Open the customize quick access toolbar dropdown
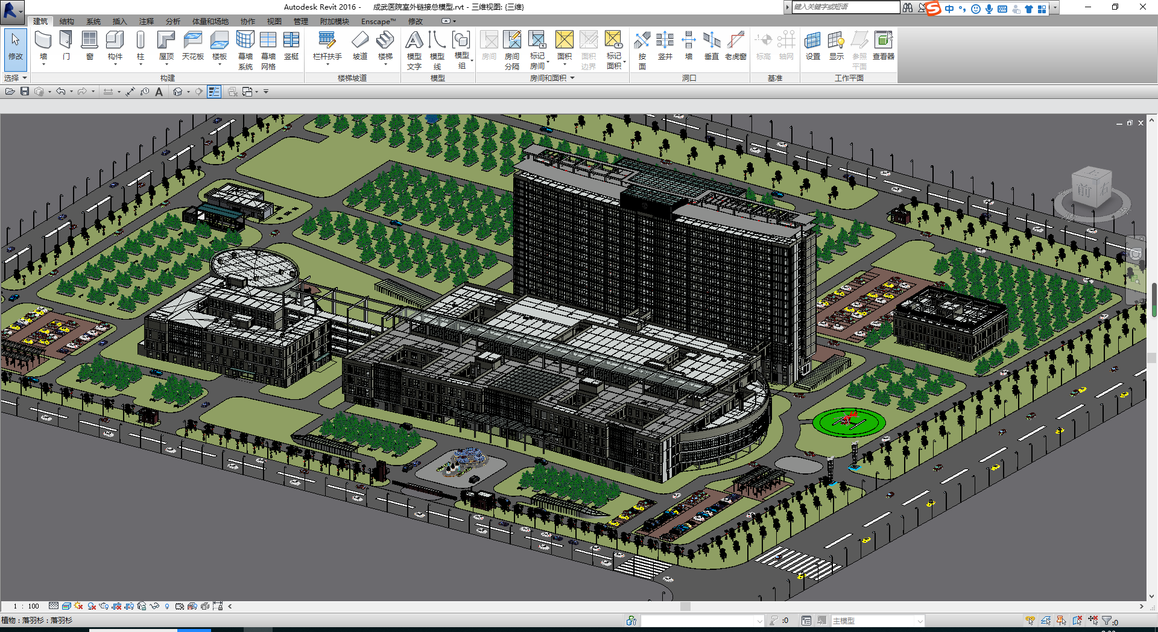This screenshot has height=632, width=1158. (266, 92)
